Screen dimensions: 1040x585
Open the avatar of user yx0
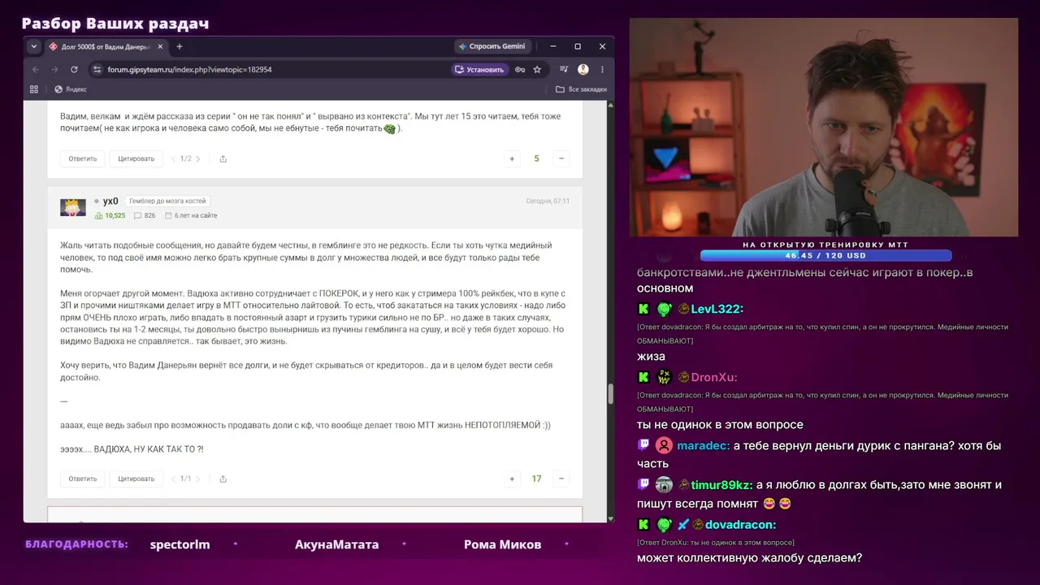[x=73, y=207]
